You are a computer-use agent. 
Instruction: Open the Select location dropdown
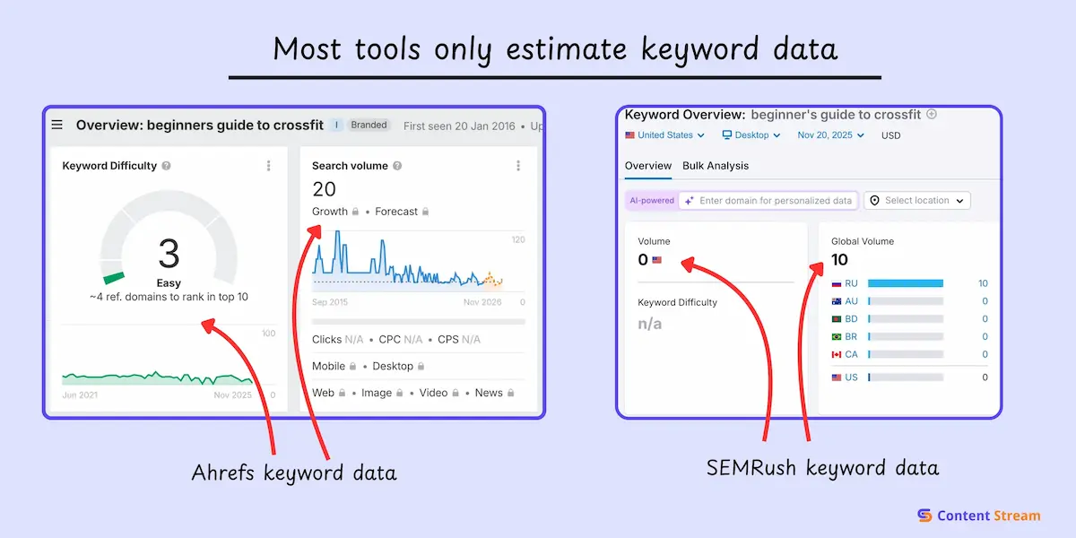(916, 201)
